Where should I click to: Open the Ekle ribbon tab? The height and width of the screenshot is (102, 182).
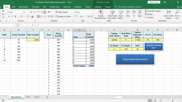tap(14, 7)
